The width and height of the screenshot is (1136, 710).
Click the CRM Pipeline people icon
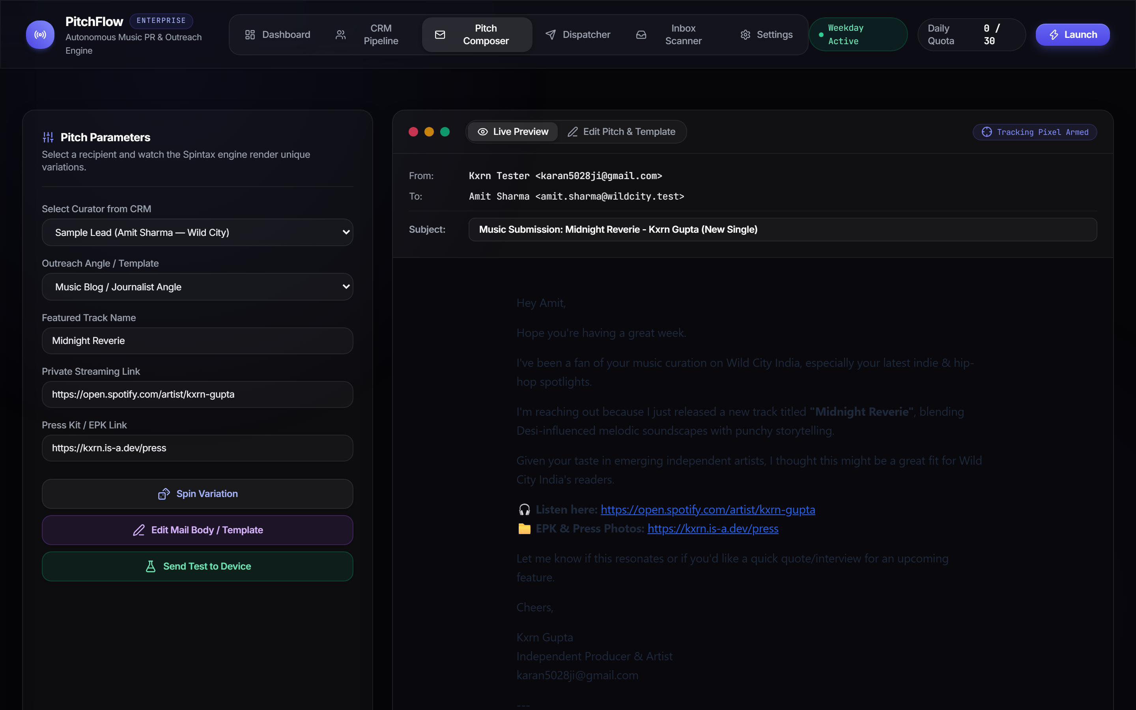coord(341,35)
